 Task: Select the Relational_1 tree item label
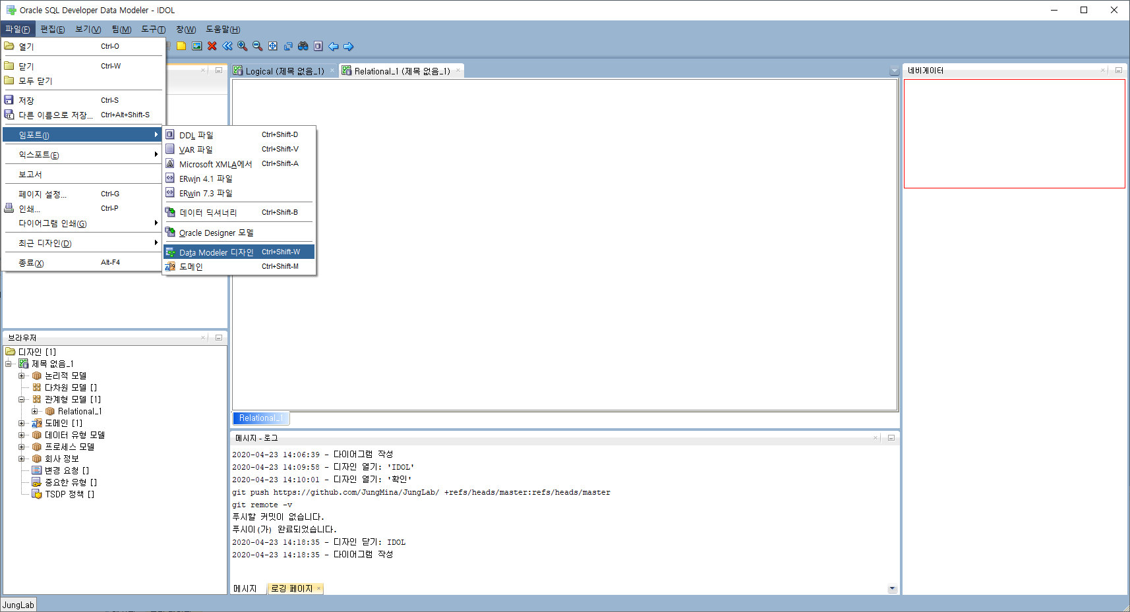click(80, 411)
